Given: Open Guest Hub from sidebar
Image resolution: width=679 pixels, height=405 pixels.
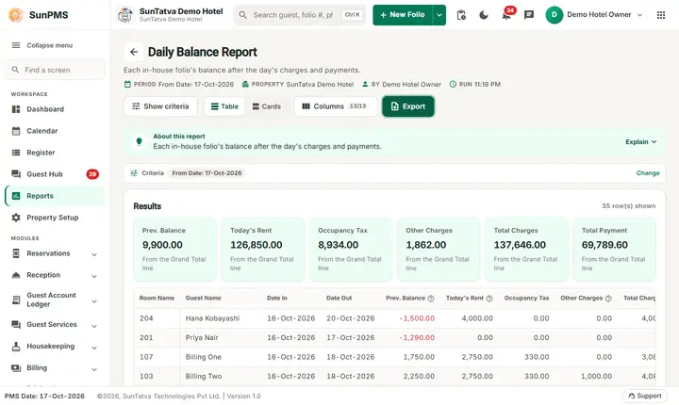Looking at the screenshot, I should (x=55, y=174).
